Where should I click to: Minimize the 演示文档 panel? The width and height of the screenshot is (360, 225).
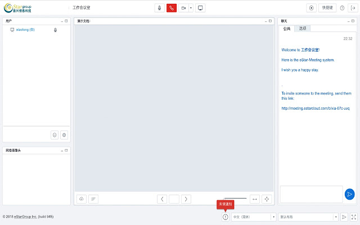pos(266,21)
